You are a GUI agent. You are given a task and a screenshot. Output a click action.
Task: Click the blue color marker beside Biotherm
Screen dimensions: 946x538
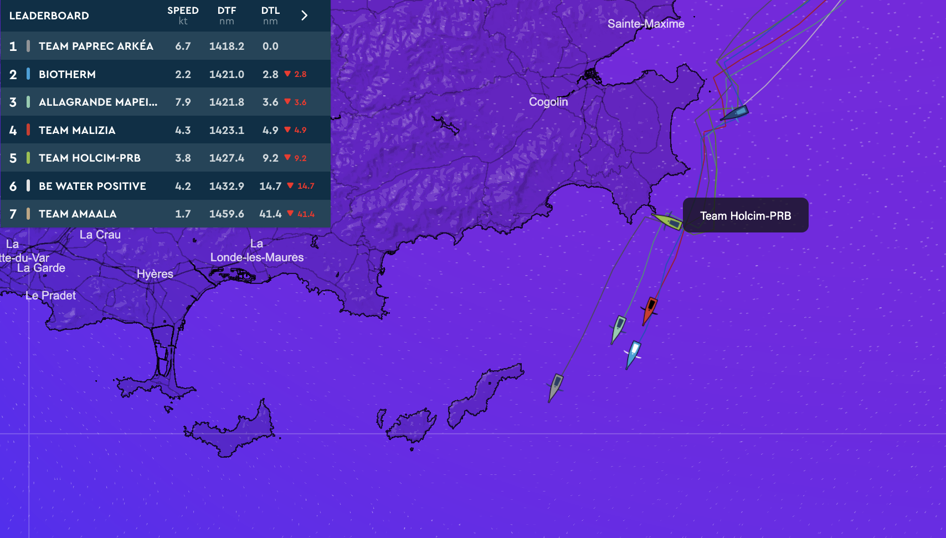(x=28, y=74)
